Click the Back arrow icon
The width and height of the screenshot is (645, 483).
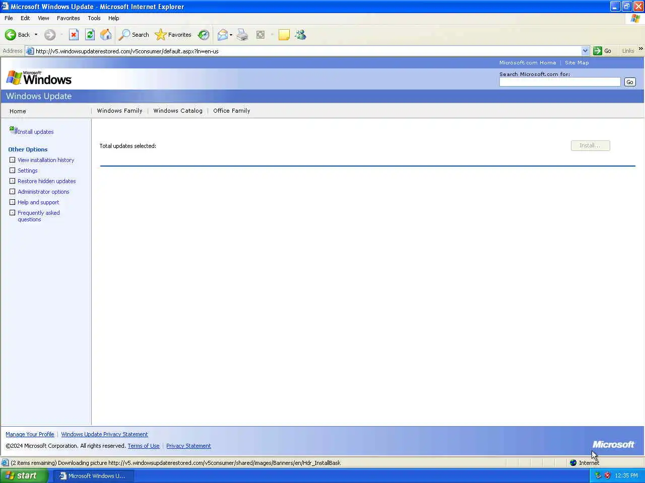click(x=10, y=35)
